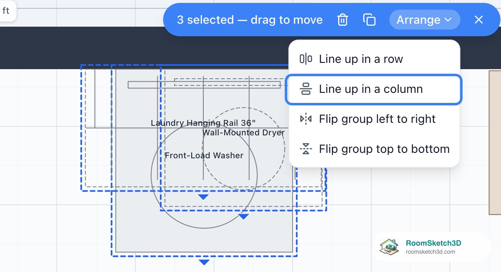Click the ft units button
Screen dimensions: 501x272
(6, 11)
